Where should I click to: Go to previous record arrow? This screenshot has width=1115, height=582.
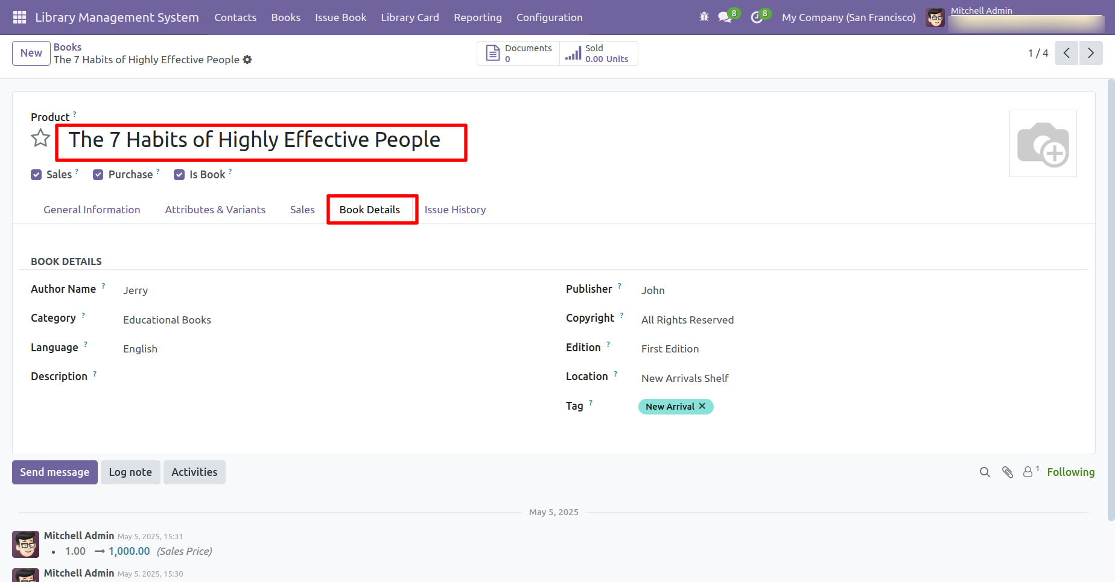(1067, 53)
